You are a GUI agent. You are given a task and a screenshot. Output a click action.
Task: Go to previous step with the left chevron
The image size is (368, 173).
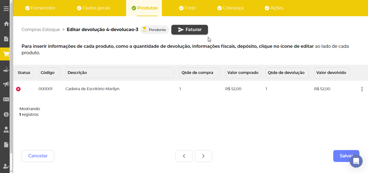point(184,156)
